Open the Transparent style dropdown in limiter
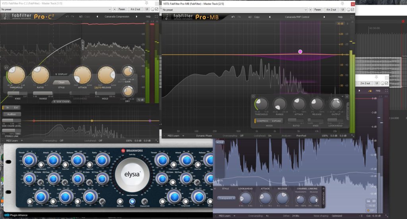Viewport: 407px width, 219px height. pyautogui.click(x=226, y=198)
